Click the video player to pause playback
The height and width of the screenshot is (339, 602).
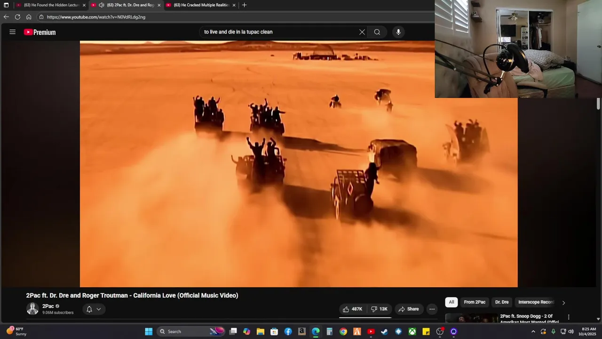pos(299,164)
